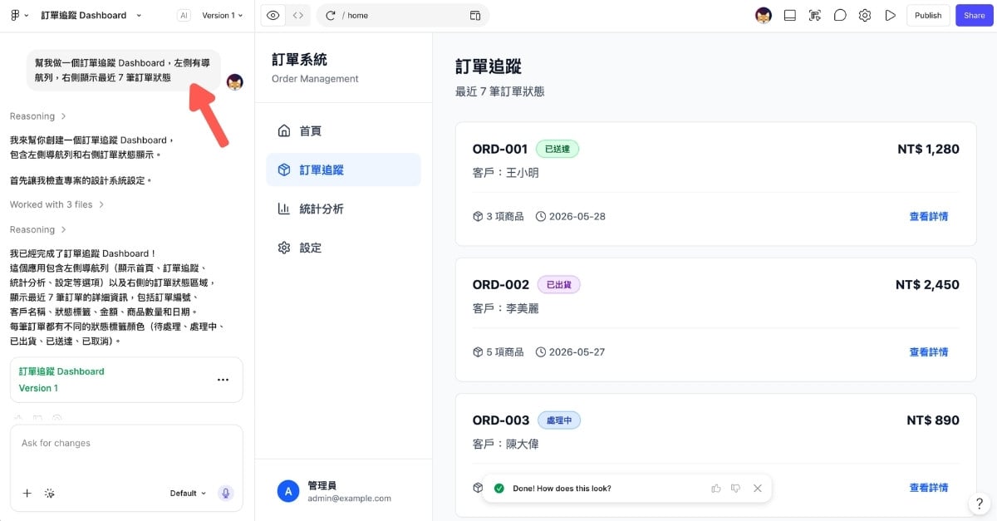Click the blue A admin avatar
The image size is (997, 521).
(287, 491)
